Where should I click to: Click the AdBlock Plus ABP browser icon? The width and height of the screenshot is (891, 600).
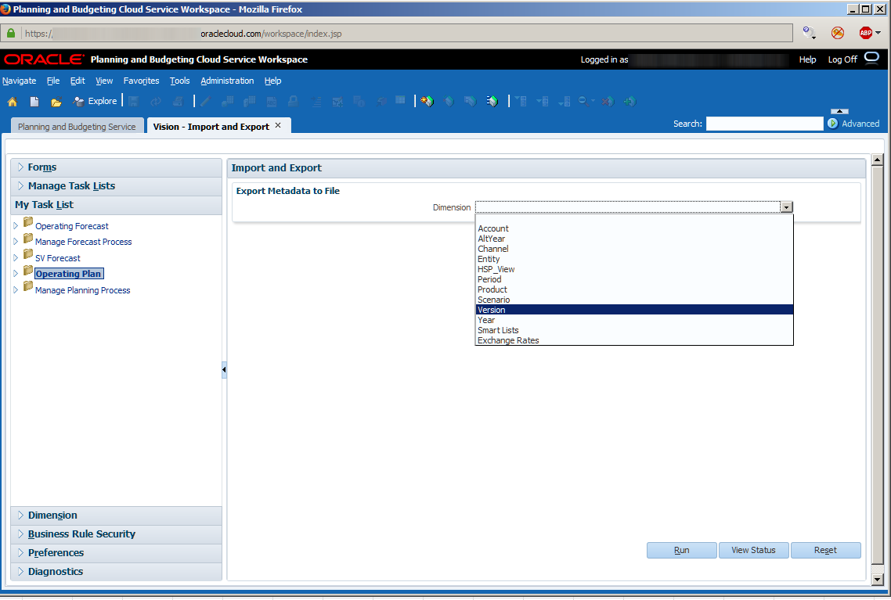[866, 33]
